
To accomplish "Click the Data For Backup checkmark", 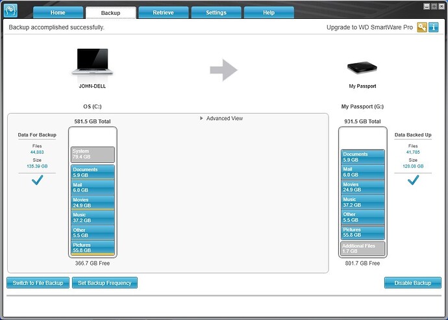I will click(x=37, y=180).
